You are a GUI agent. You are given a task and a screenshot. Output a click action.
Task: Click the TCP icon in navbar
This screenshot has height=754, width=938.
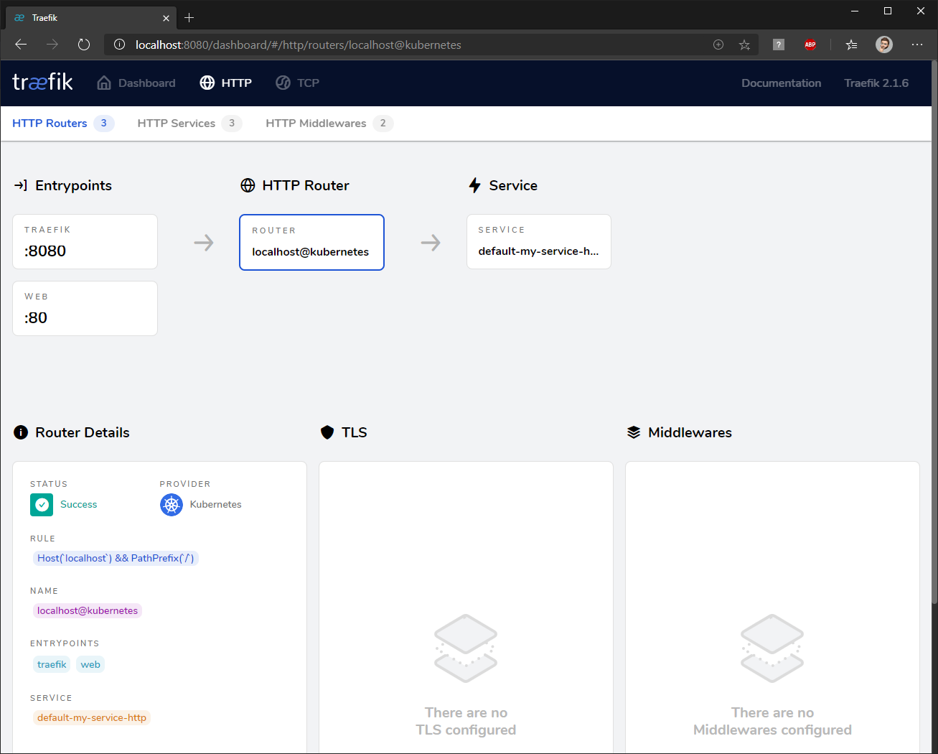point(283,83)
